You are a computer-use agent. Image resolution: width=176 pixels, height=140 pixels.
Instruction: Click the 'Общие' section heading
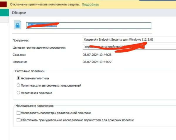tap(19, 13)
